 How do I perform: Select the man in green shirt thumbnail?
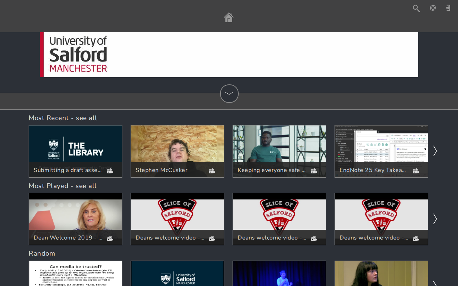(279, 151)
